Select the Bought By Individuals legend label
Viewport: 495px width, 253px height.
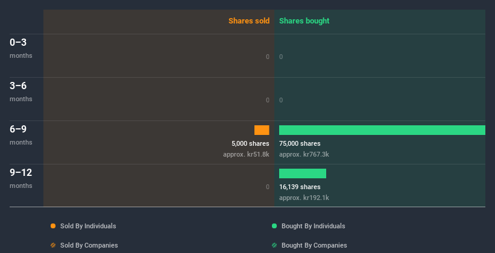point(313,226)
